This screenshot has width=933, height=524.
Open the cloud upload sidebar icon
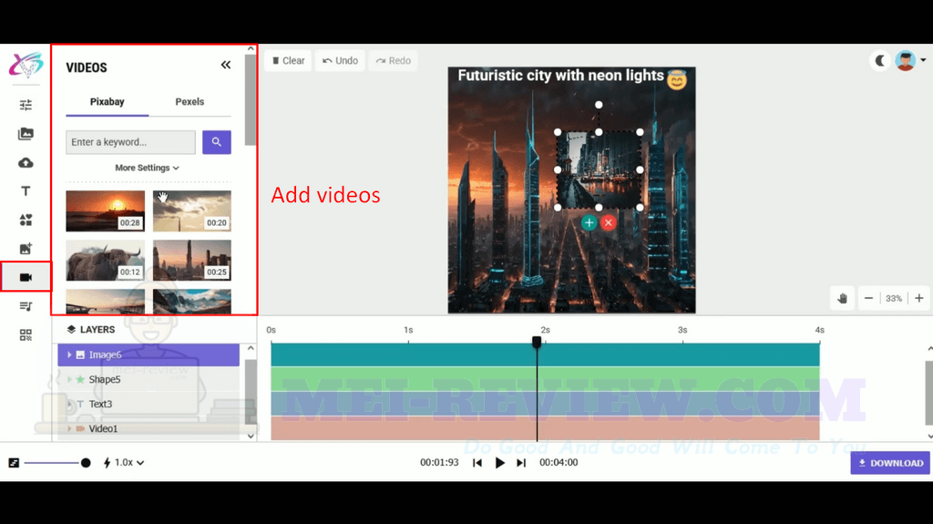pos(26,162)
